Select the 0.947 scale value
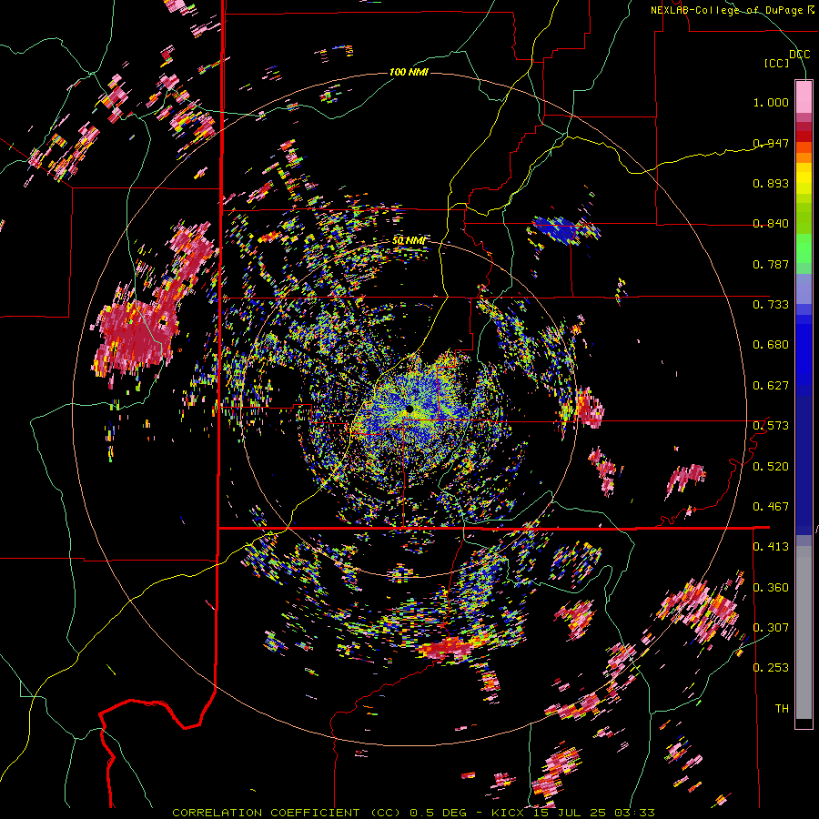Viewport: 819px width, 819px height. pyautogui.click(x=771, y=143)
